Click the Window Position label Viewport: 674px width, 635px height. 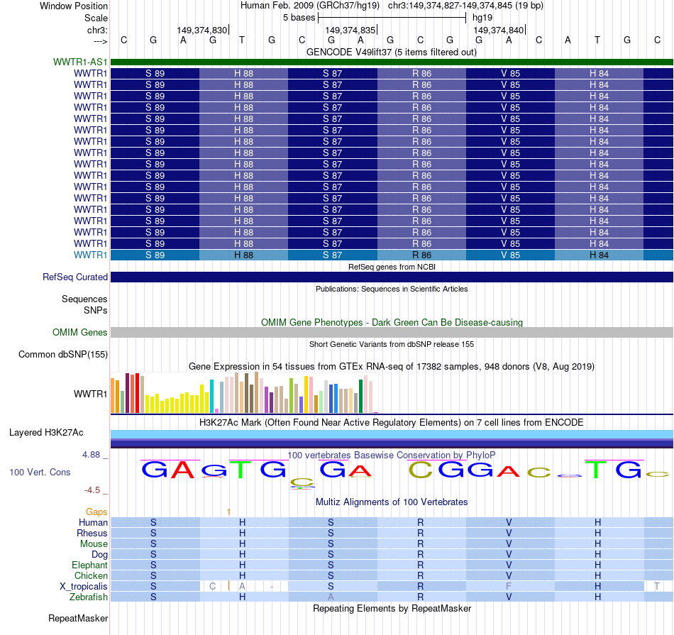coord(74,6)
